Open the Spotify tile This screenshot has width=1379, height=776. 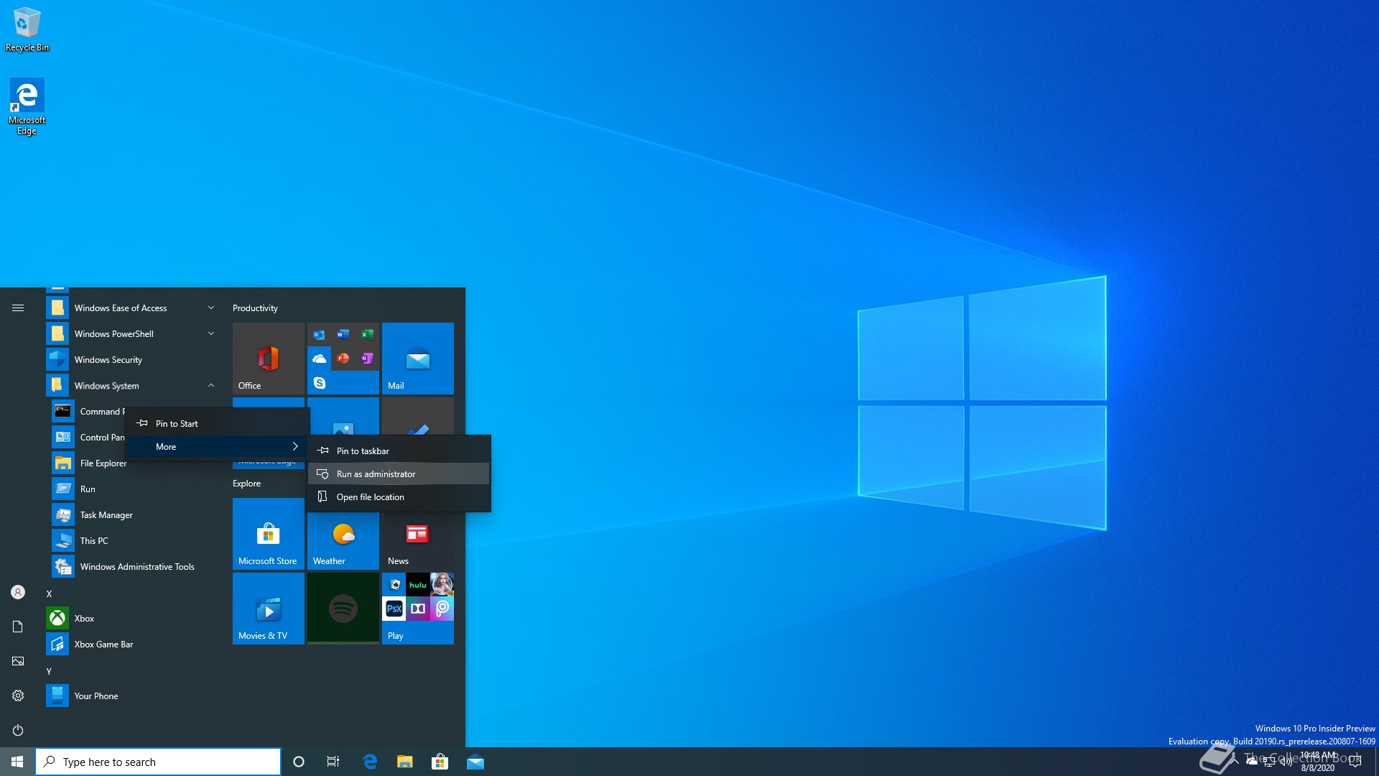pyautogui.click(x=343, y=609)
